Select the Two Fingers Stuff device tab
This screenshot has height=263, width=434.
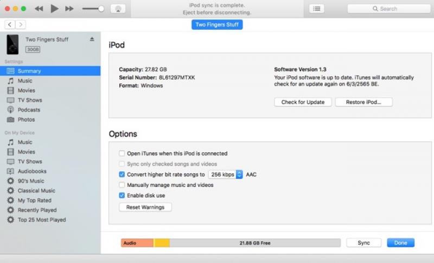[217, 24]
